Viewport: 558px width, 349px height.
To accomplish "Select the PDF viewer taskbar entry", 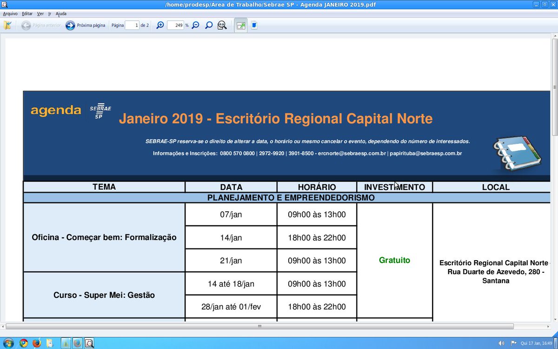I will click(89, 343).
